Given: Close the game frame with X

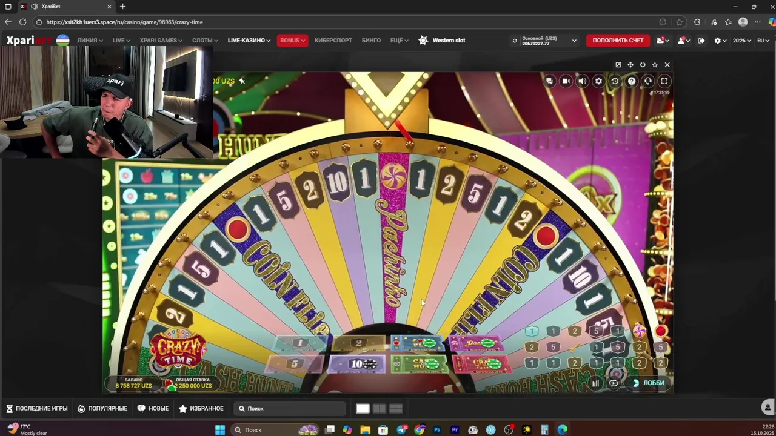Looking at the screenshot, I should 667,65.
